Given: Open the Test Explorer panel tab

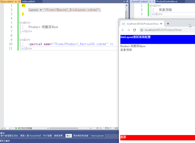Looking at the screenshot, I should click(x=97, y=136).
